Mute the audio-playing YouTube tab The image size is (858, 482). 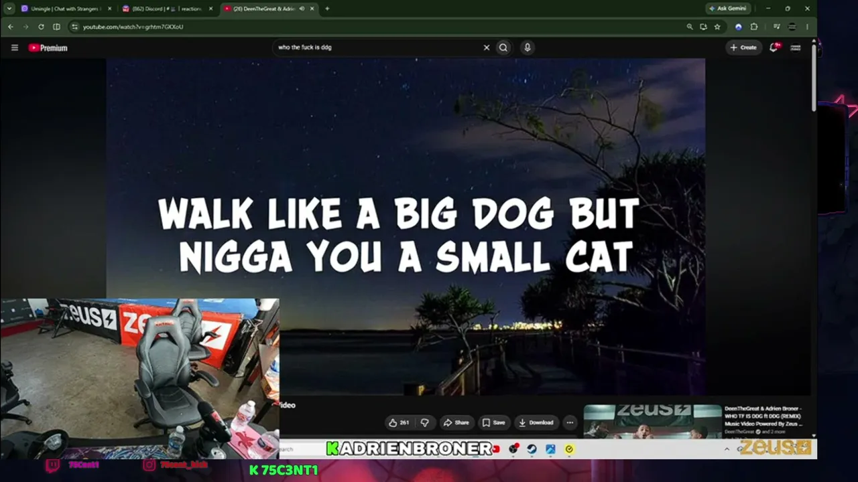pos(301,9)
